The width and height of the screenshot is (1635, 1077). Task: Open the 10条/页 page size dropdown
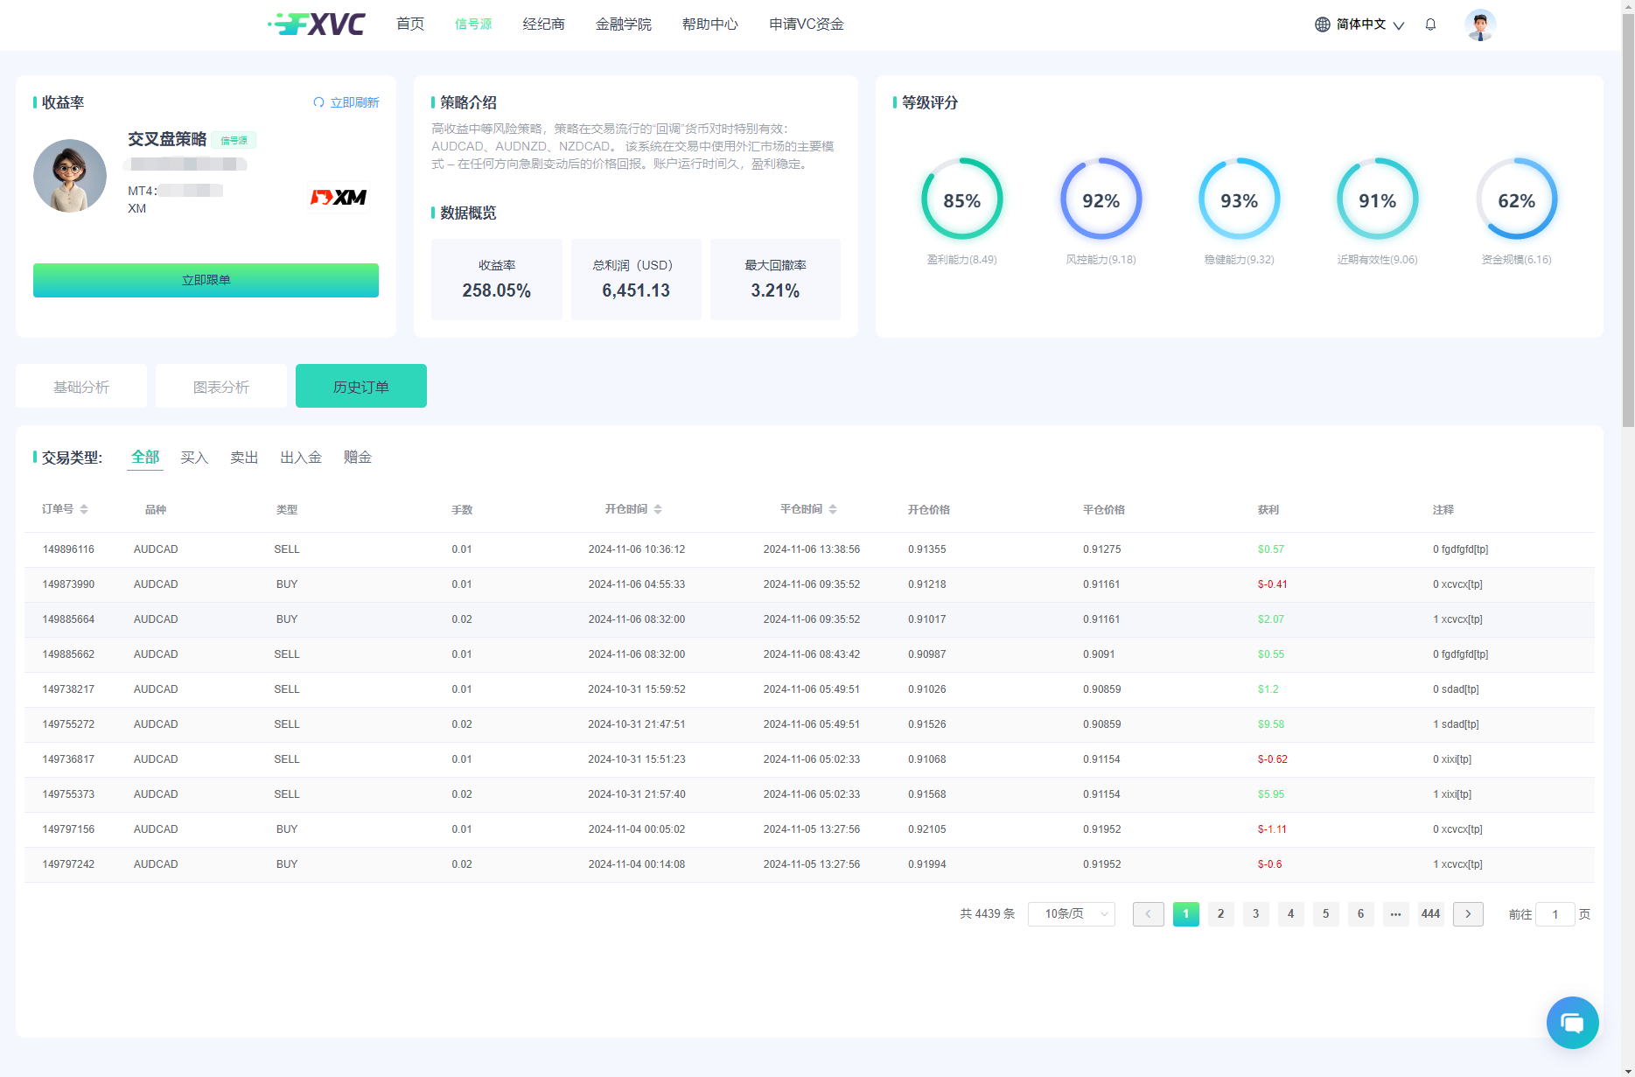point(1071,914)
